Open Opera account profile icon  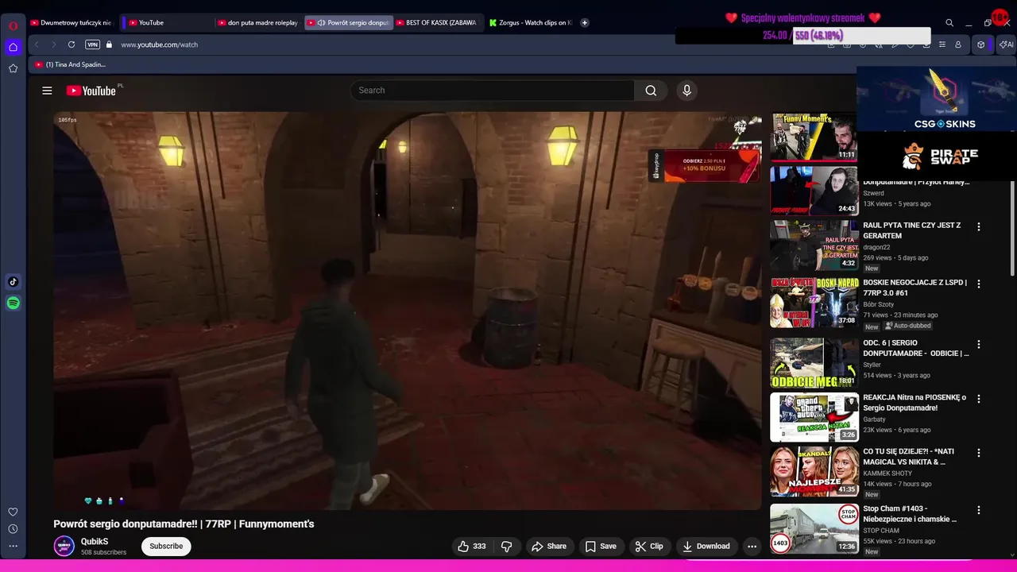(x=958, y=44)
